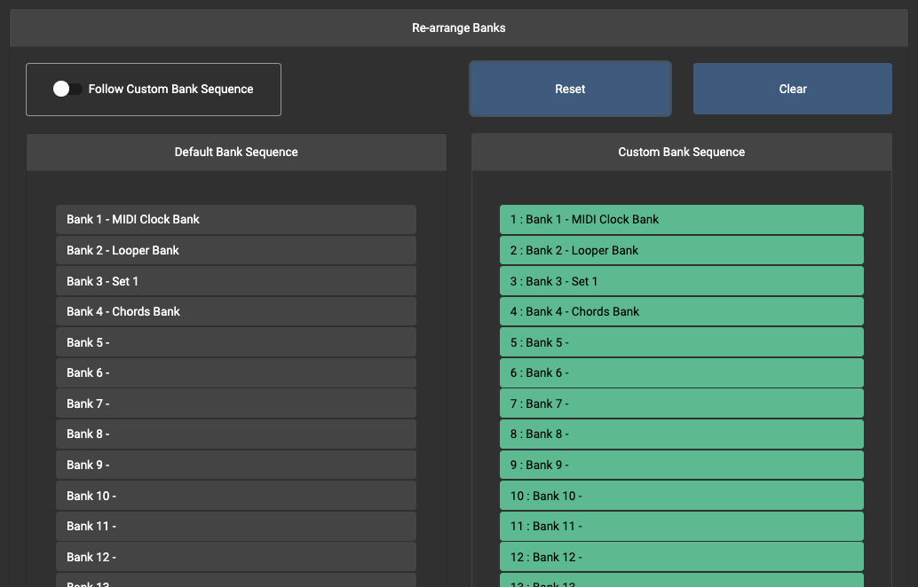Select custom entry 4 : Bank 4 - Chords Bank

681,311
